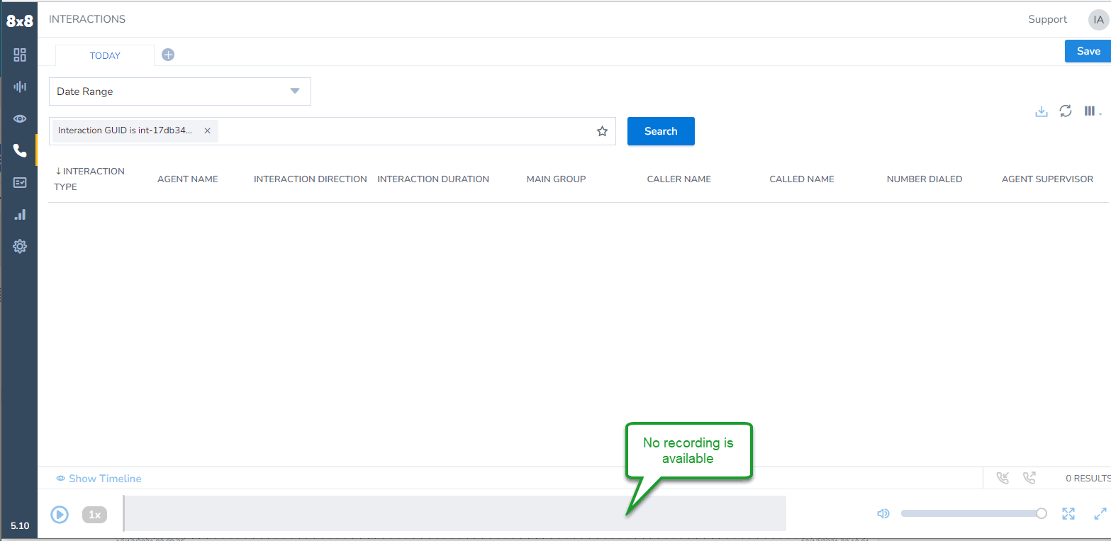Expand the player with diagonal arrows icon
The width and height of the screenshot is (1111, 541).
tap(1100, 513)
